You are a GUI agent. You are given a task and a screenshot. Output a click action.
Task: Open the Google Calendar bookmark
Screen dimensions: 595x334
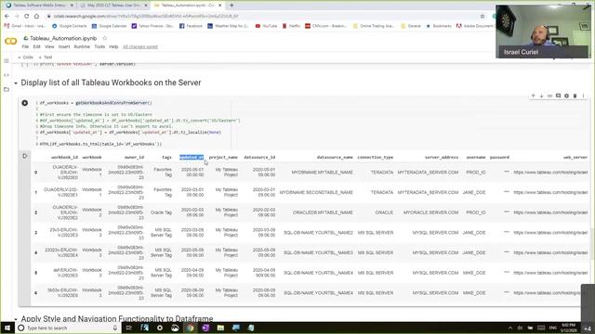110,26
